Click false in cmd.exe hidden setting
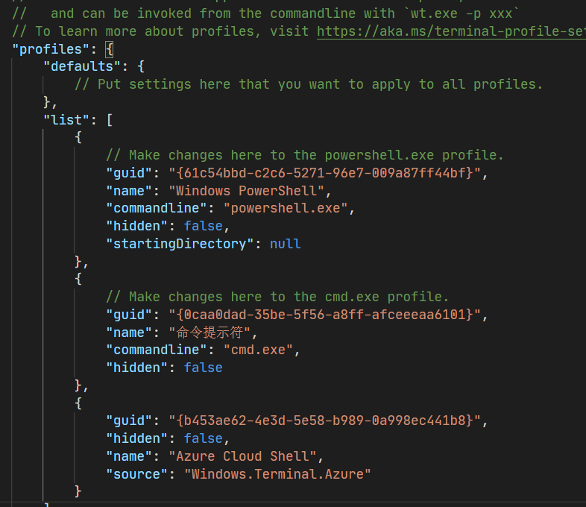 204,368
